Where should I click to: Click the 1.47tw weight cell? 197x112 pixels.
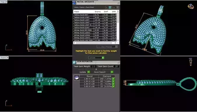tap(108, 79)
